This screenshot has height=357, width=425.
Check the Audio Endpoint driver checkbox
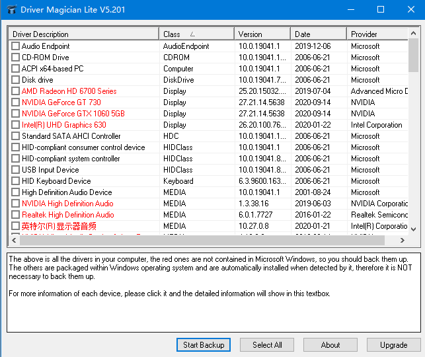tap(15, 46)
